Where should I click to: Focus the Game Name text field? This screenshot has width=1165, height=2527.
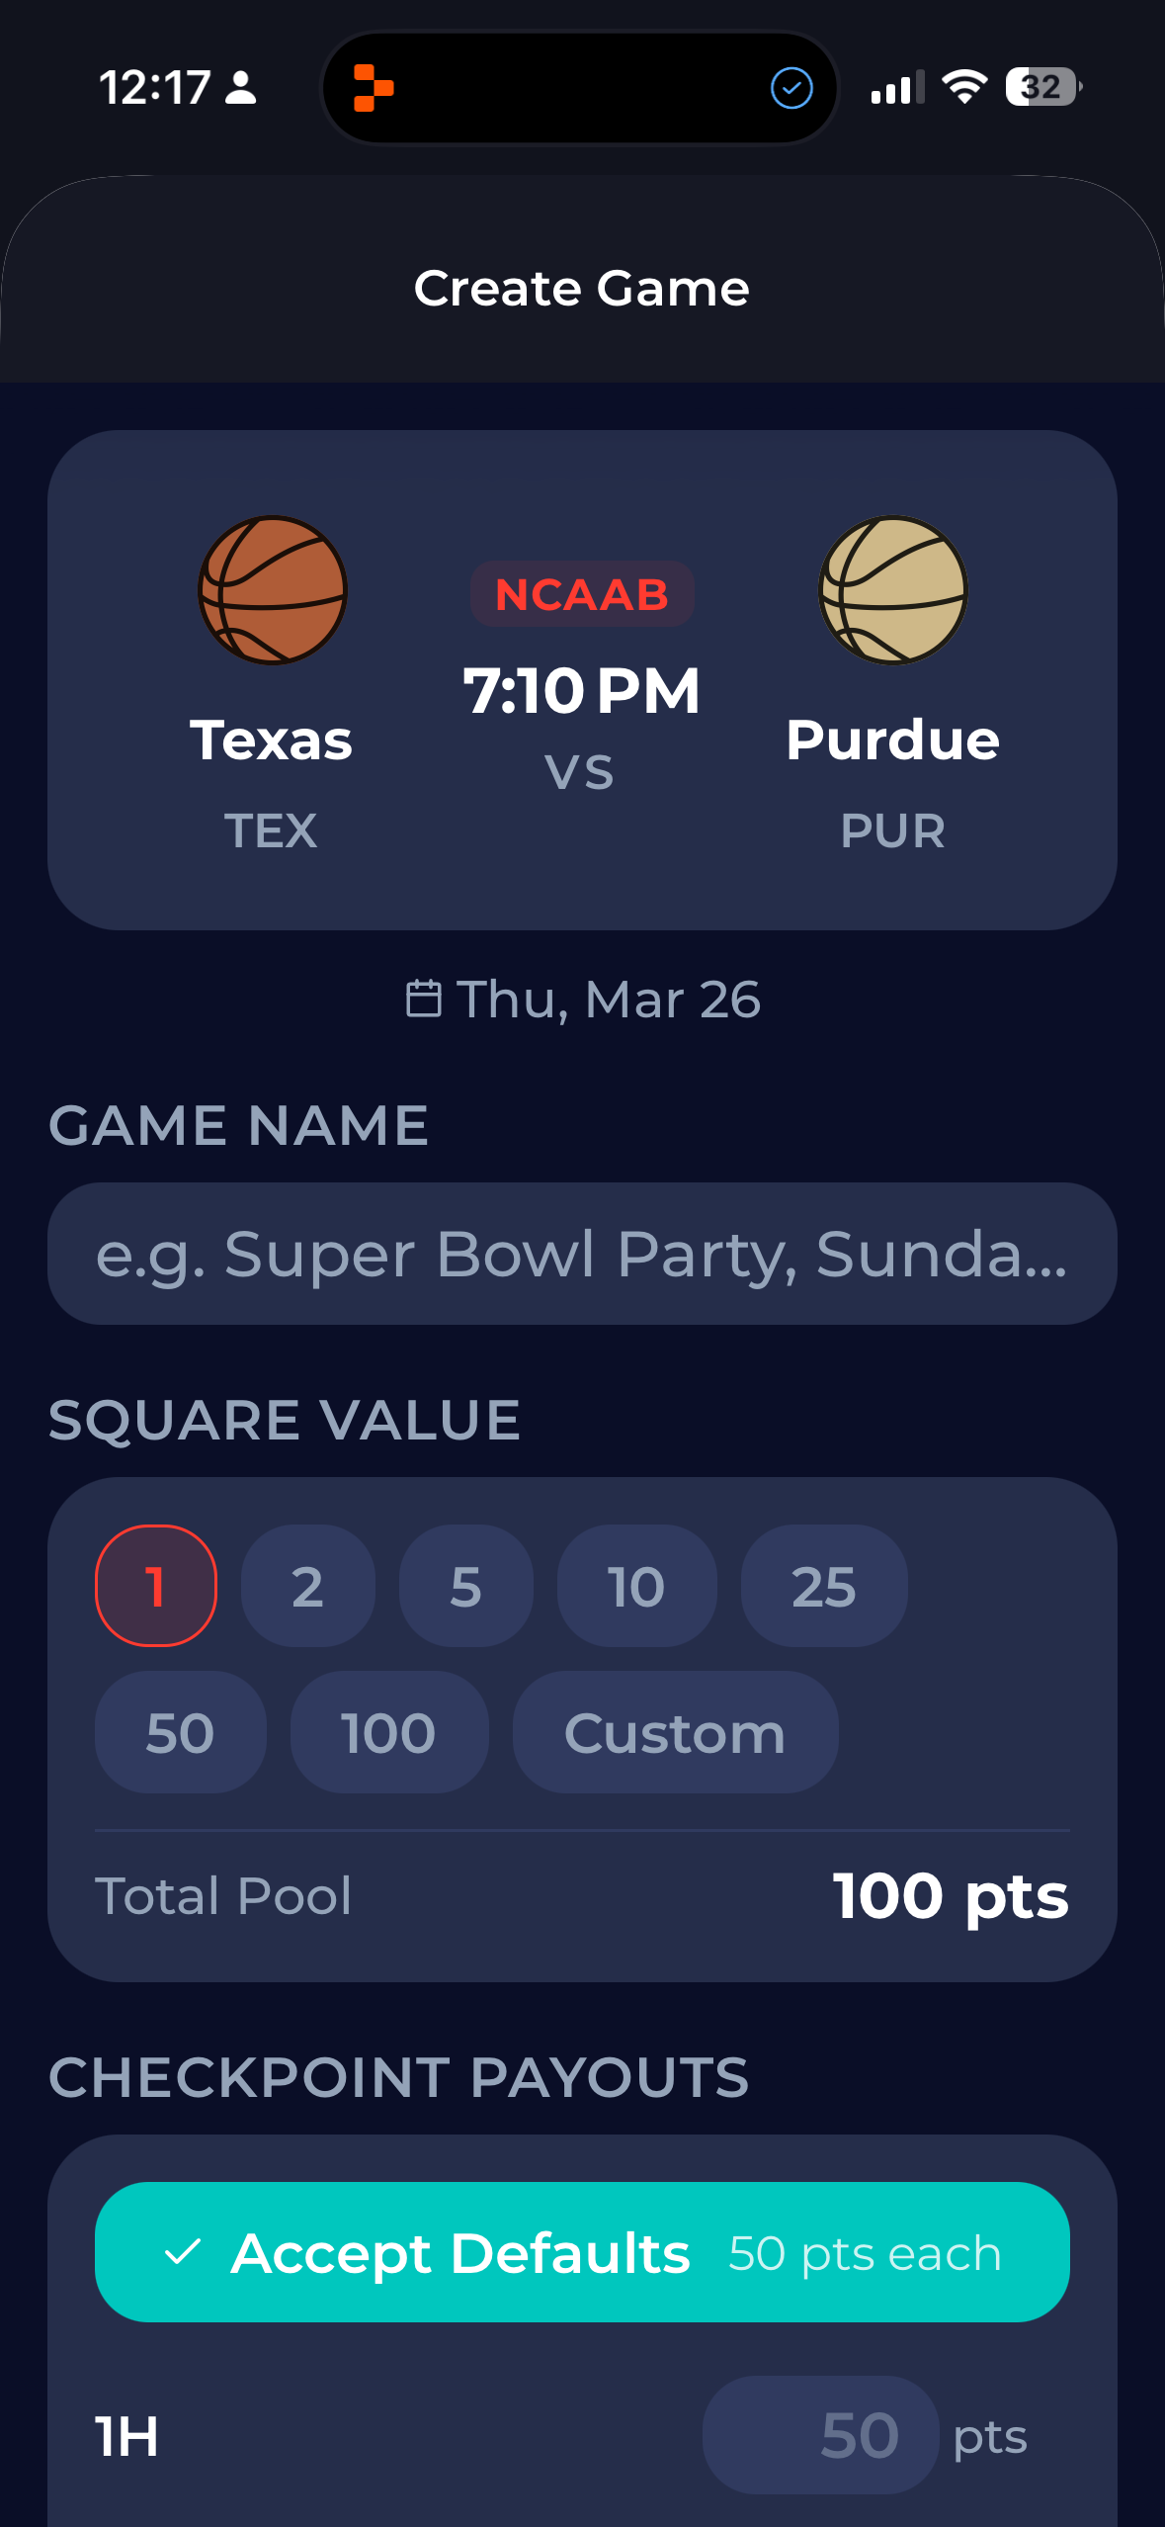point(582,1254)
